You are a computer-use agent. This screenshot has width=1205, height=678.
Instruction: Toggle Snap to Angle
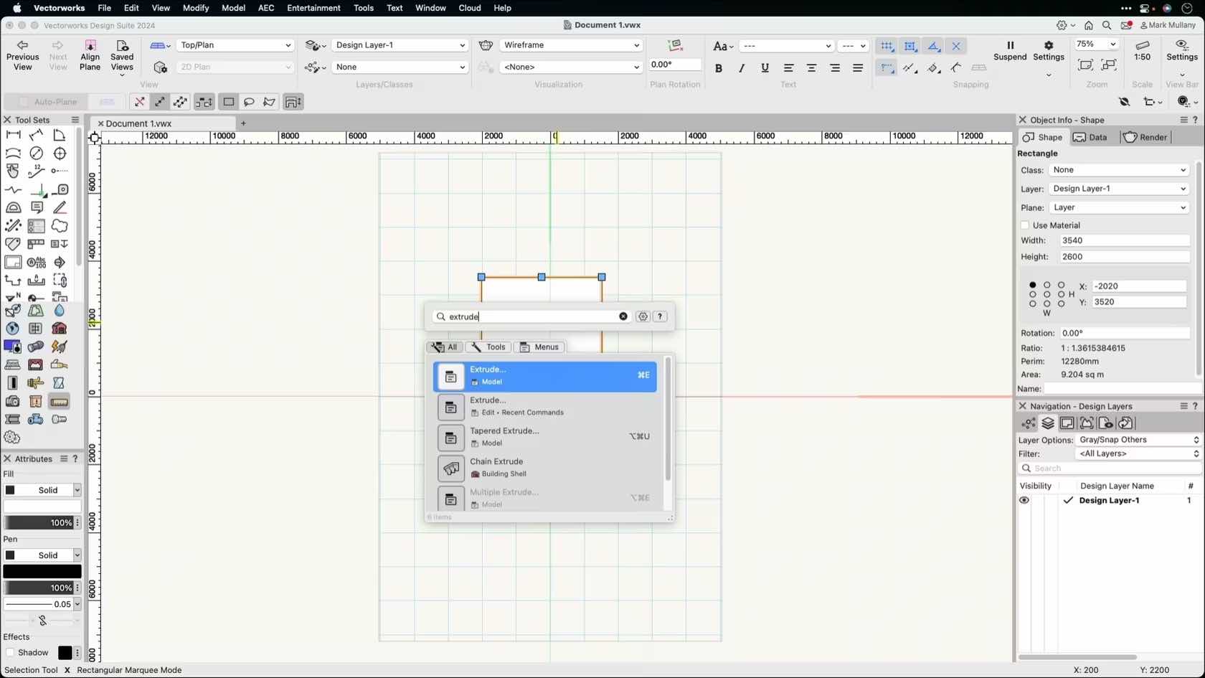[933, 46]
